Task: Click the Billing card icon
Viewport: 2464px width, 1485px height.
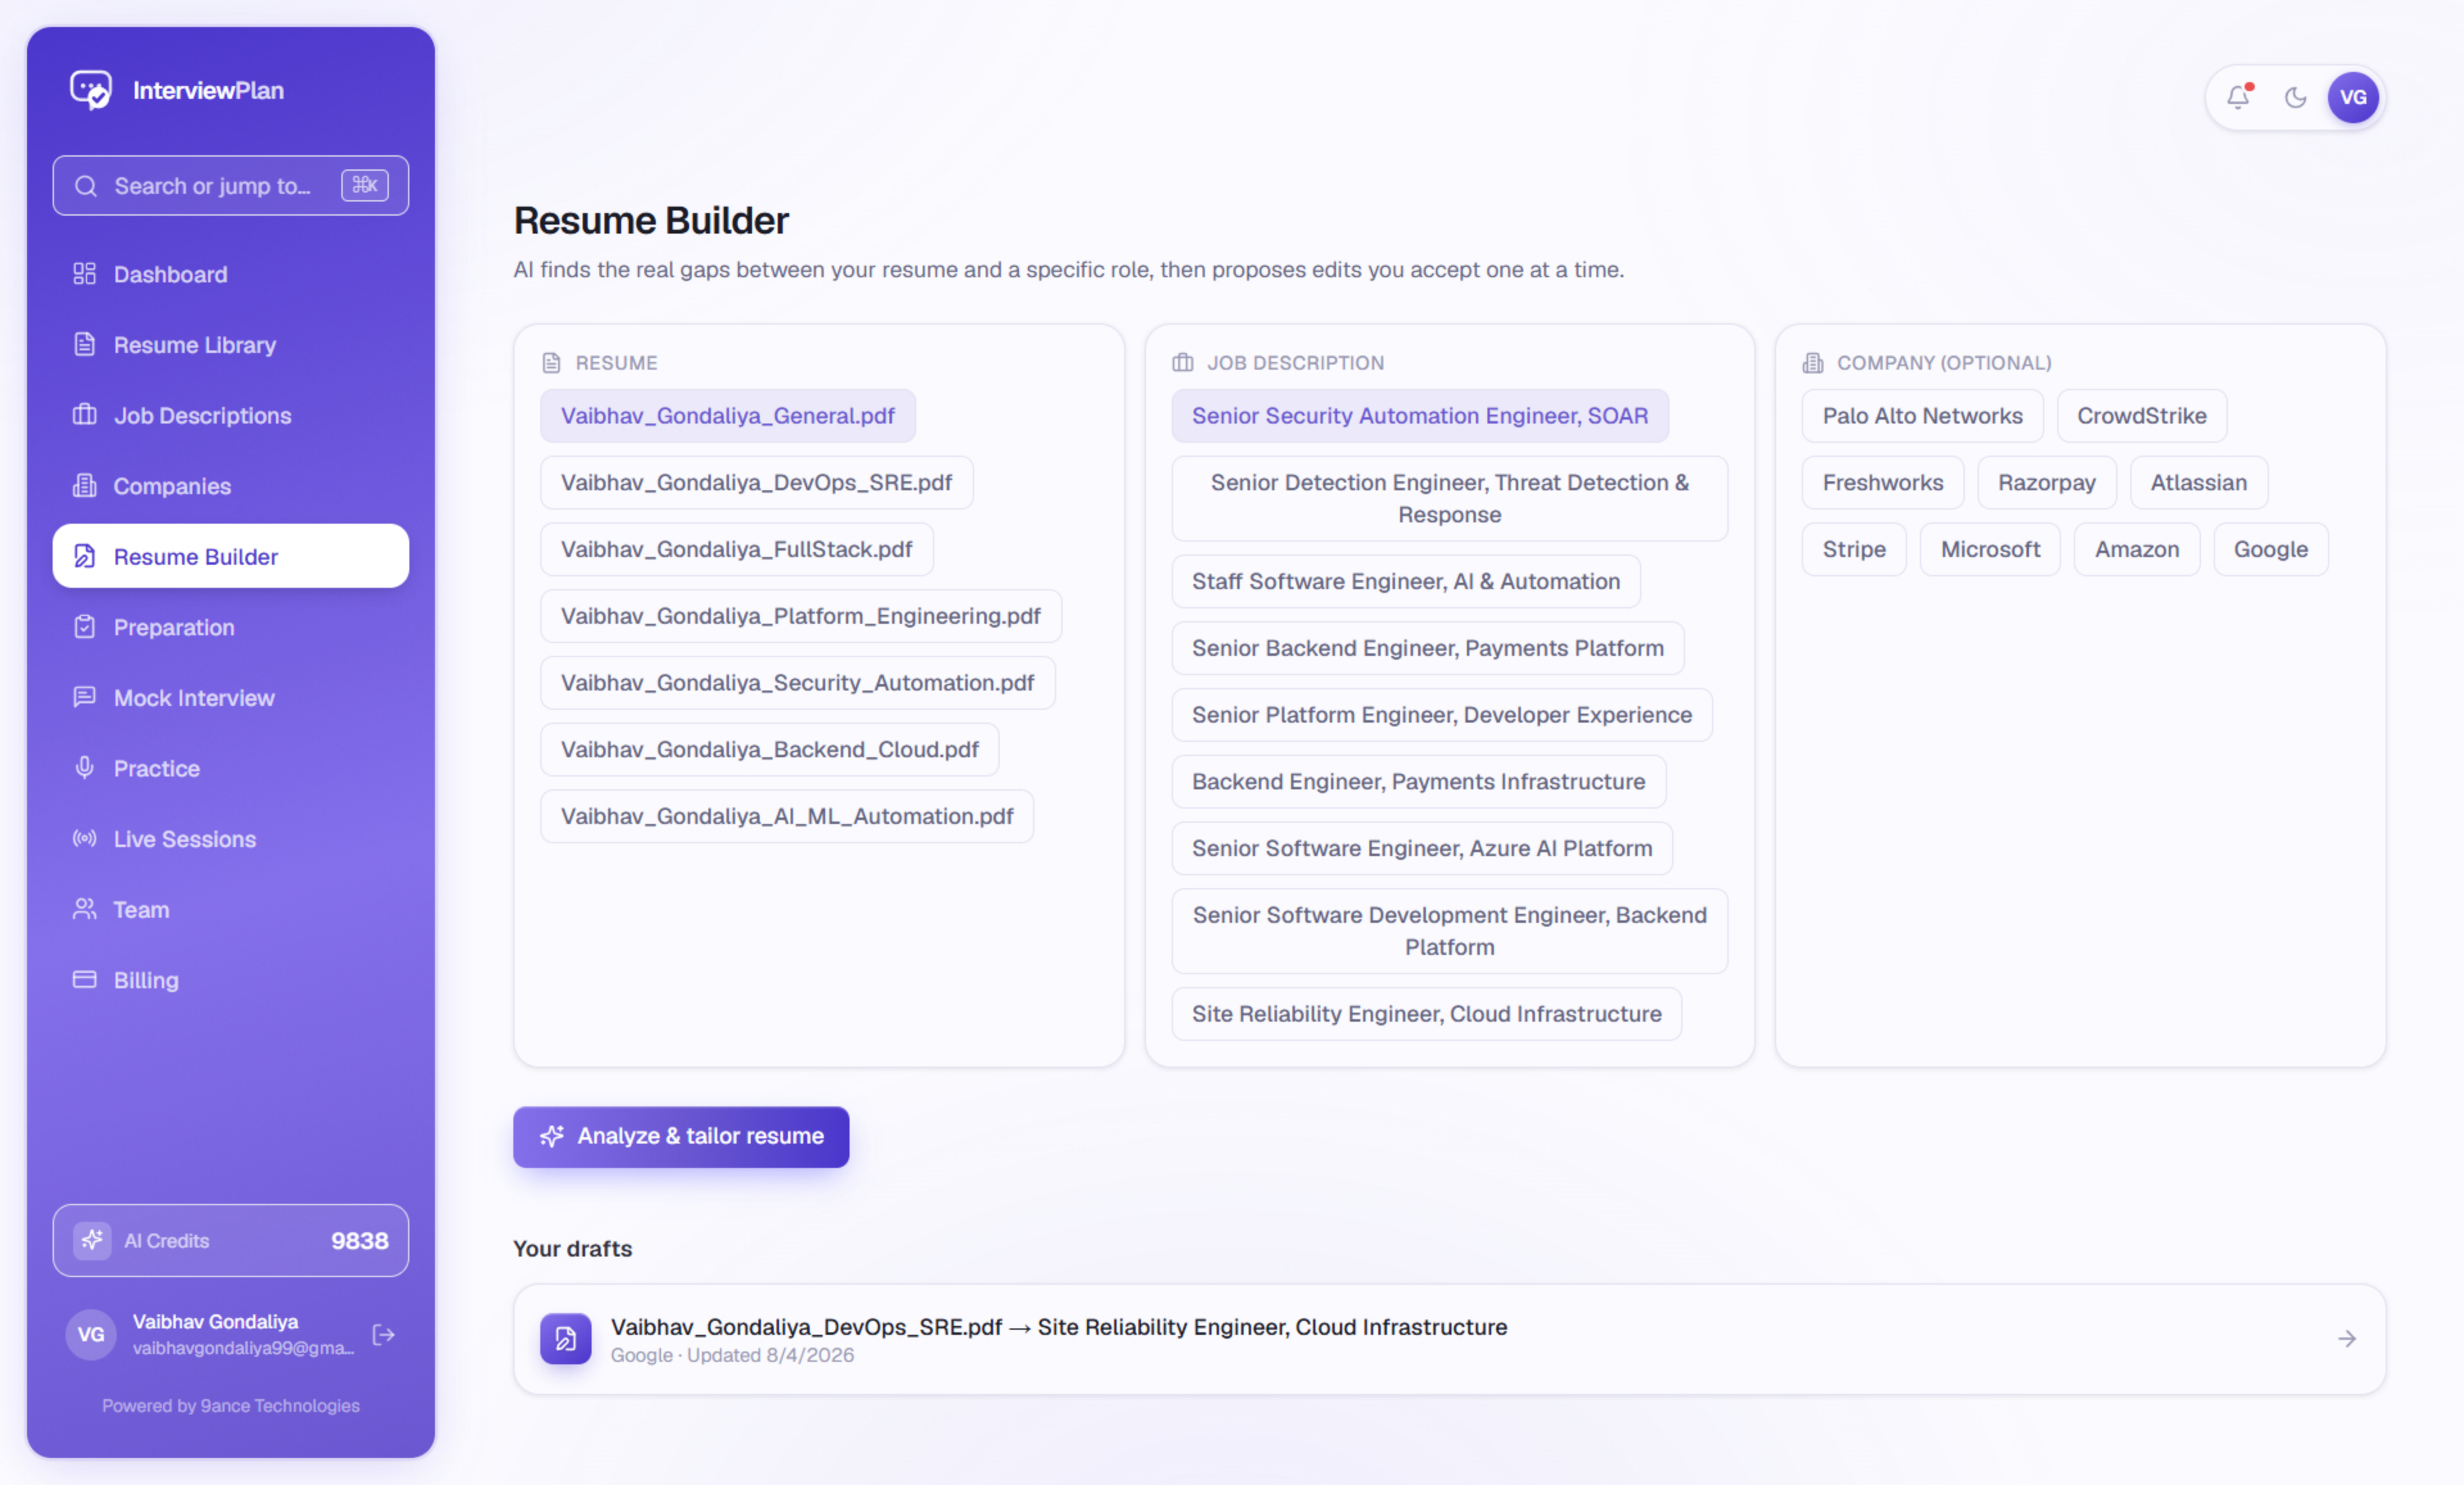Action: [85, 980]
